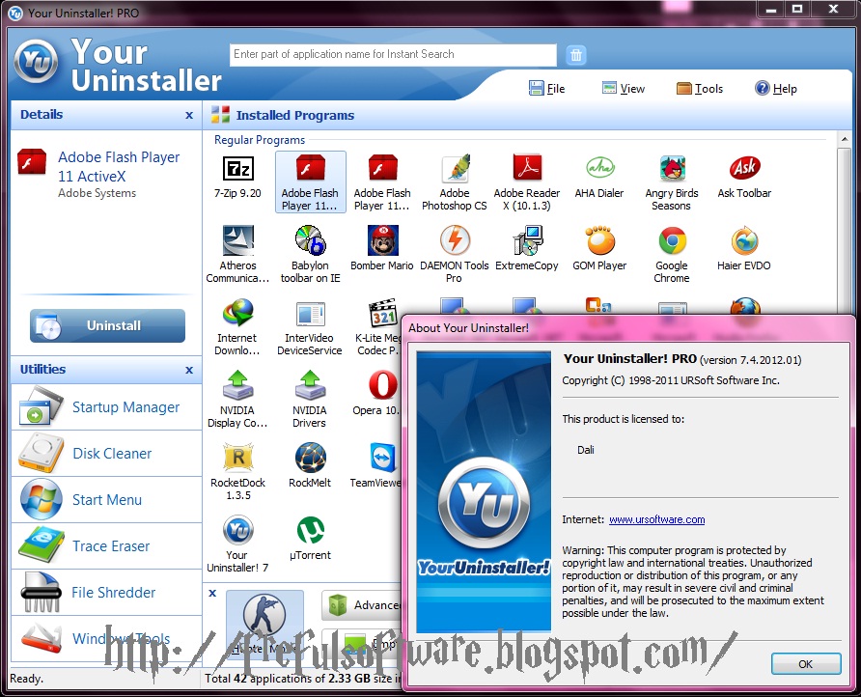Select NVIDIA Display Control icon
The image size is (861, 697).
(x=237, y=385)
